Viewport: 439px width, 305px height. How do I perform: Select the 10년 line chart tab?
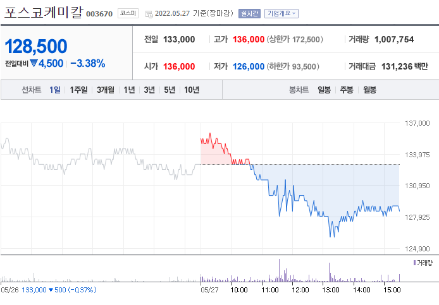click(x=192, y=90)
